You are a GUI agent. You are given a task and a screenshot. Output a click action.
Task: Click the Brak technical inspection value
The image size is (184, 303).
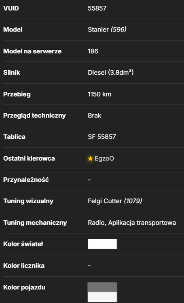94,116
